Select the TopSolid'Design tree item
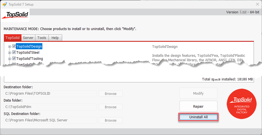Screen dimensions: 262x135 click(29, 46)
